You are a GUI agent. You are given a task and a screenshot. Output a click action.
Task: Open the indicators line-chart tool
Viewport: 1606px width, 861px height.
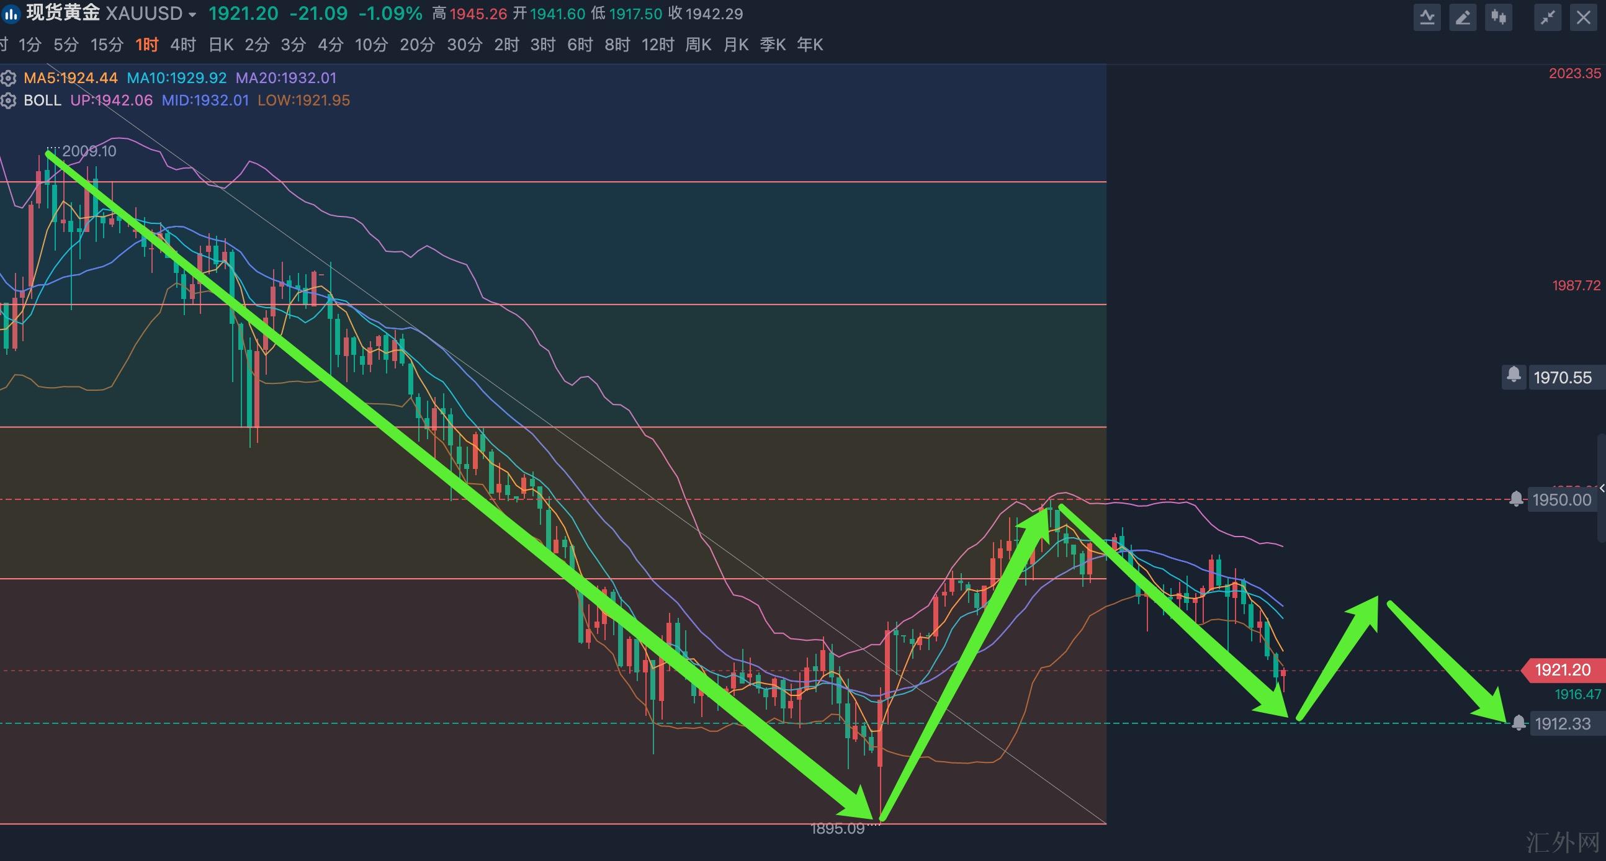[1427, 17]
